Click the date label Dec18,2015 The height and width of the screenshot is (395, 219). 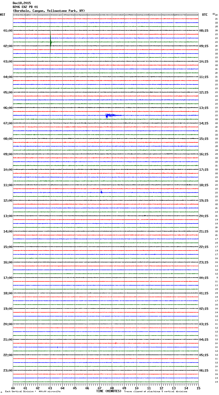[x=22, y=3]
